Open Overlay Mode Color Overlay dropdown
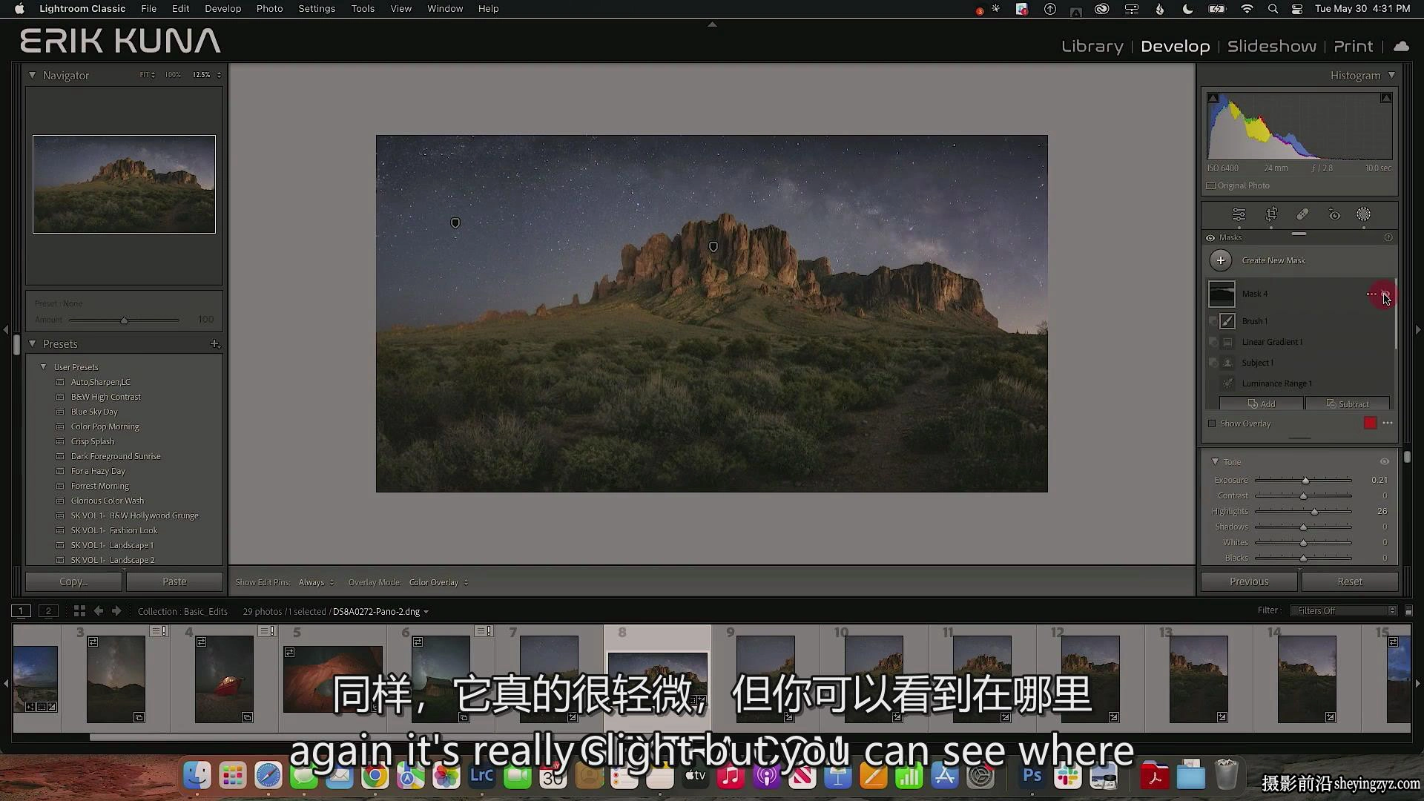This screenshot has width=1424, height=801. [x=438, y=582]
